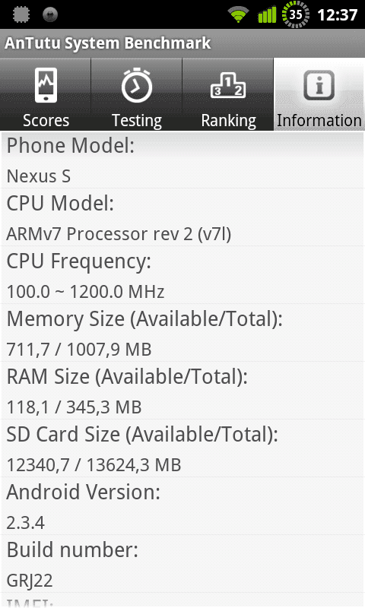Open the Scores tab phone icon

[x=46, y=85]
